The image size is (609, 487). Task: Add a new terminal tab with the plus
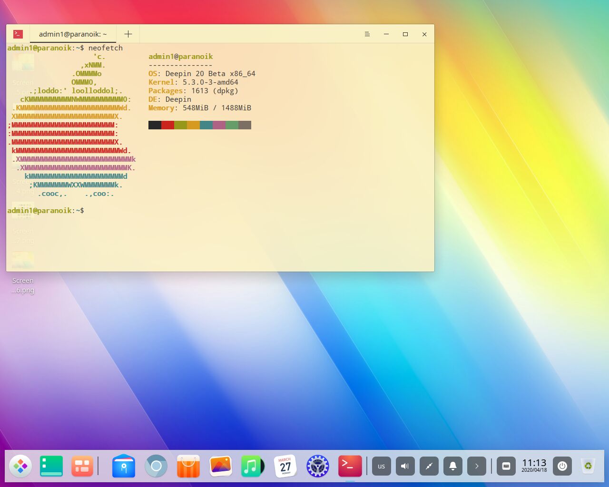[128, 34]
